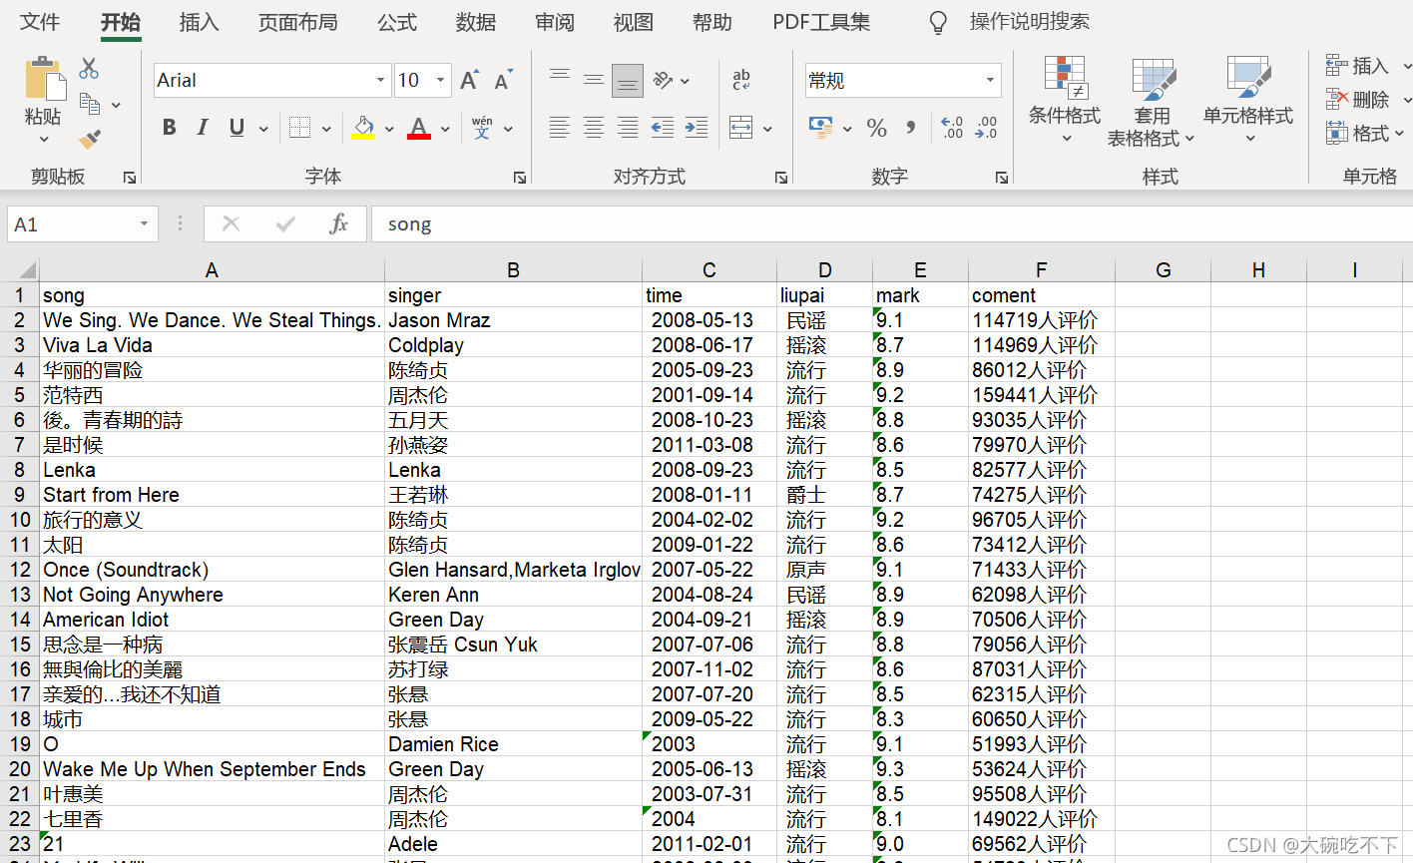
Task: Select the Format Painter brush
Action: (x=90, y=139)
